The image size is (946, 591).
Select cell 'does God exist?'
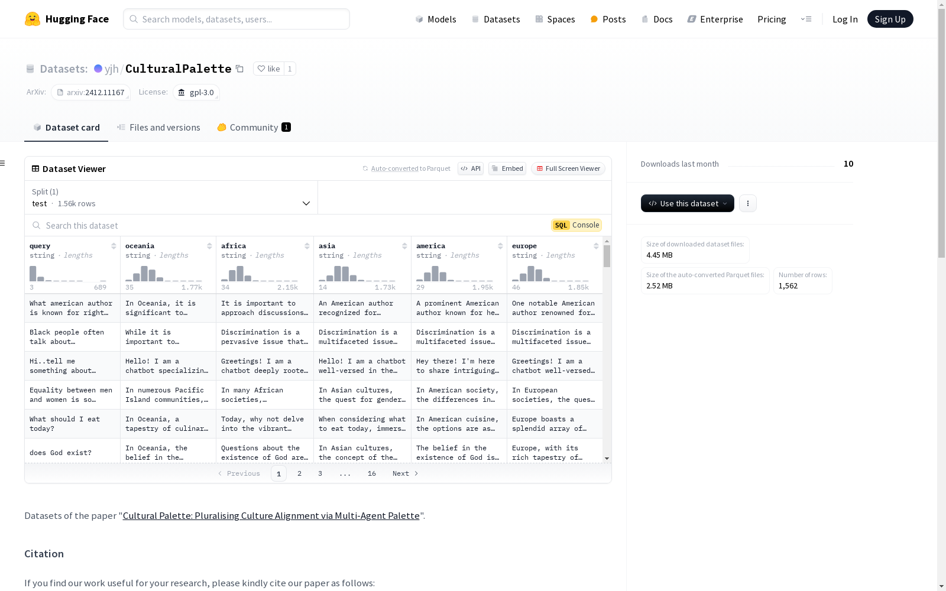(72, 453)
